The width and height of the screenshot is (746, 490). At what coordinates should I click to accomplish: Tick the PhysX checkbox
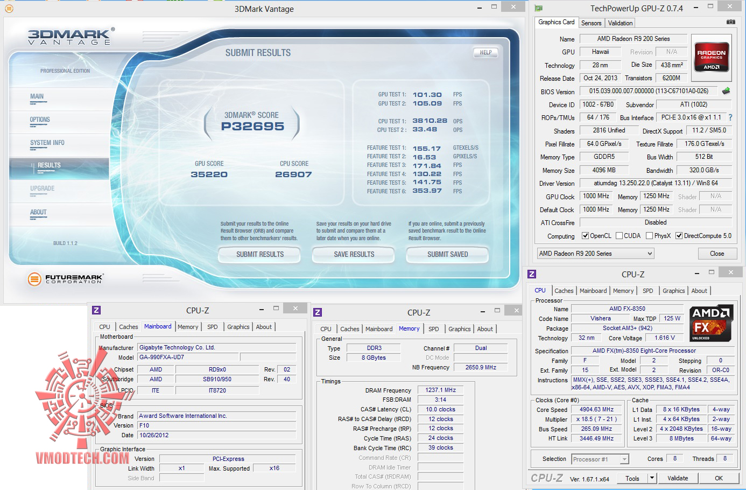point(650,236)
